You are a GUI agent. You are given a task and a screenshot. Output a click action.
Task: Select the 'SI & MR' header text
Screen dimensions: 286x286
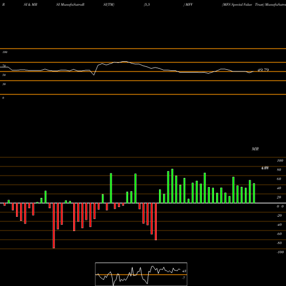(x=30, y=5)
